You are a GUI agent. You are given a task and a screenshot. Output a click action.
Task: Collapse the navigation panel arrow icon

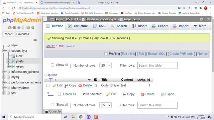45,19
